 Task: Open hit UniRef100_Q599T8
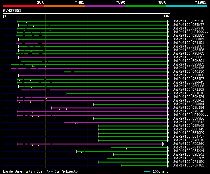pos(188,21)
